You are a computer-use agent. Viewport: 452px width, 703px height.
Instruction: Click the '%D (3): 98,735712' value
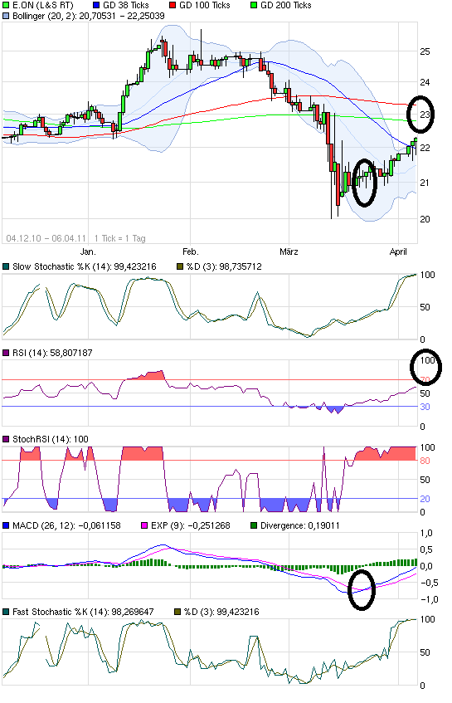coord(224,266)
